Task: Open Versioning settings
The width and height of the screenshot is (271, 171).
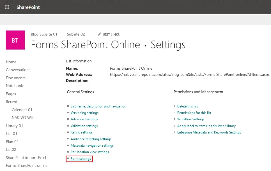Action: (x=84, y=113)
